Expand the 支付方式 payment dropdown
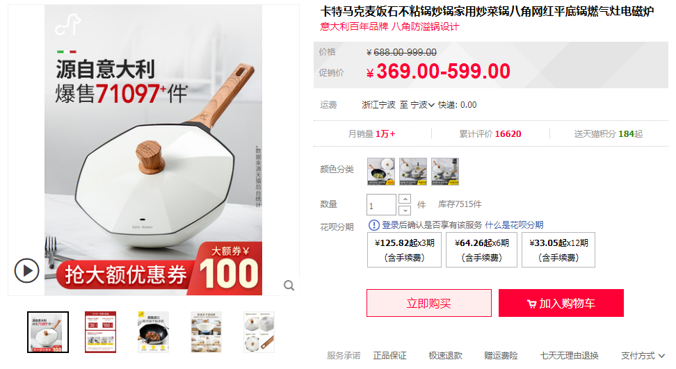This screenshot has height=369, width=676. [x=643, y=356]
